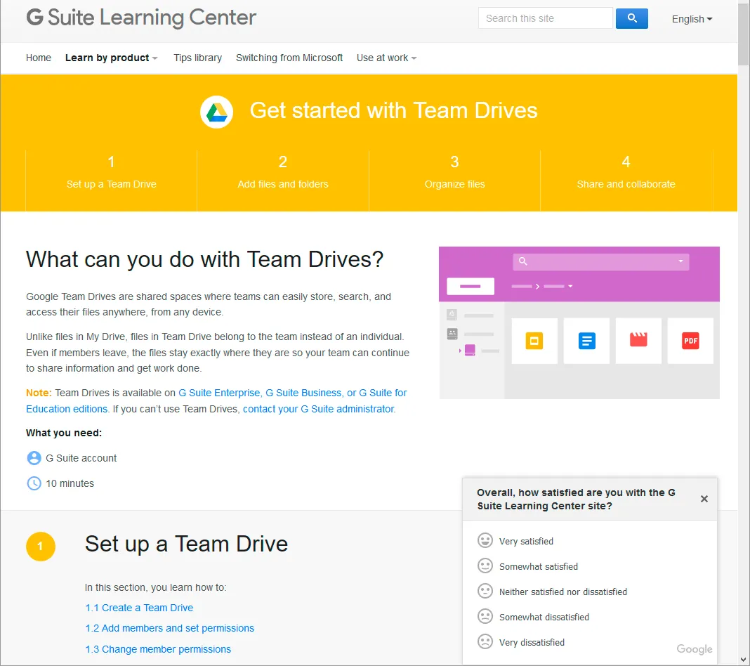The image size is (750, 666).
Task: Click the Very dissatisfied sad face
Action: tap(485, 641)
